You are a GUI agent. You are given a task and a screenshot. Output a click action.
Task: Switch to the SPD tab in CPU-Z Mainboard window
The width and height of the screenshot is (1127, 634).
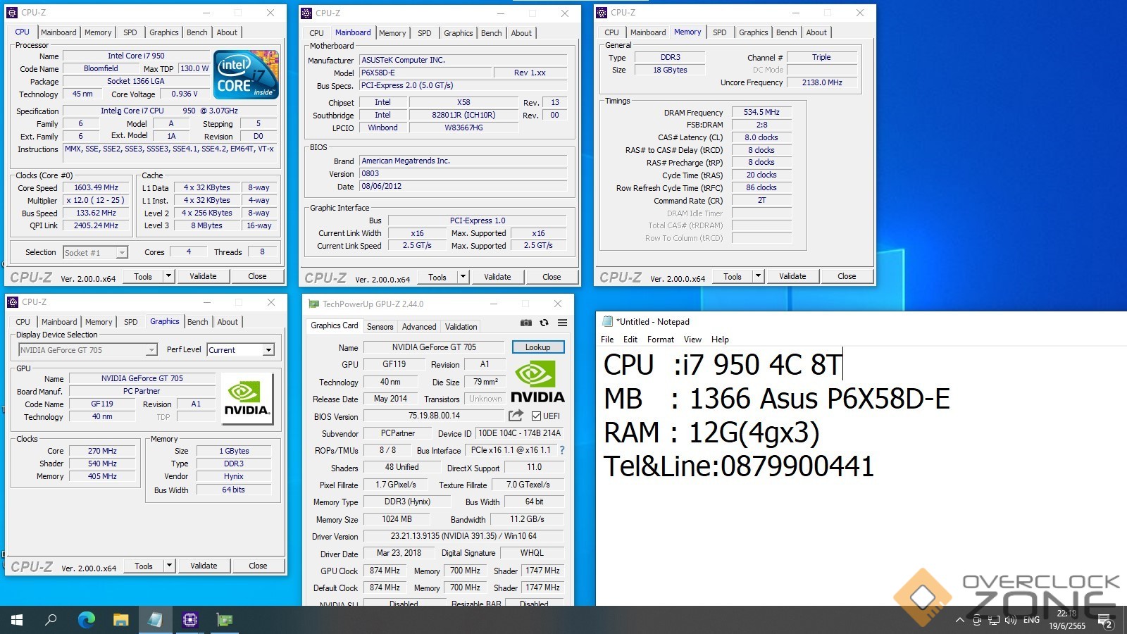click(x=424, y=33)
